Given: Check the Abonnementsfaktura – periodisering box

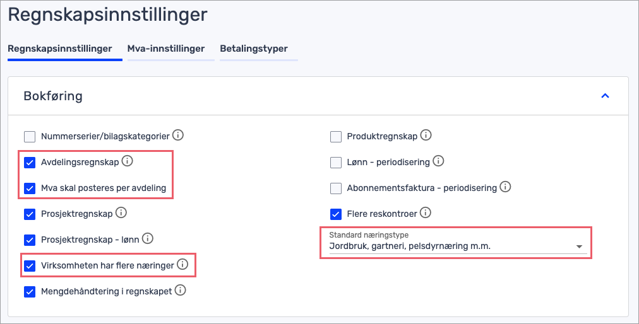Looking at the screenshot, I should point(336,188).
